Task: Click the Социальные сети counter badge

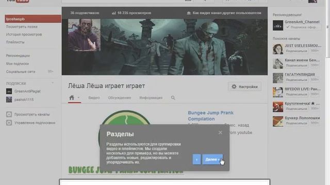Action: tap(51, 71)
